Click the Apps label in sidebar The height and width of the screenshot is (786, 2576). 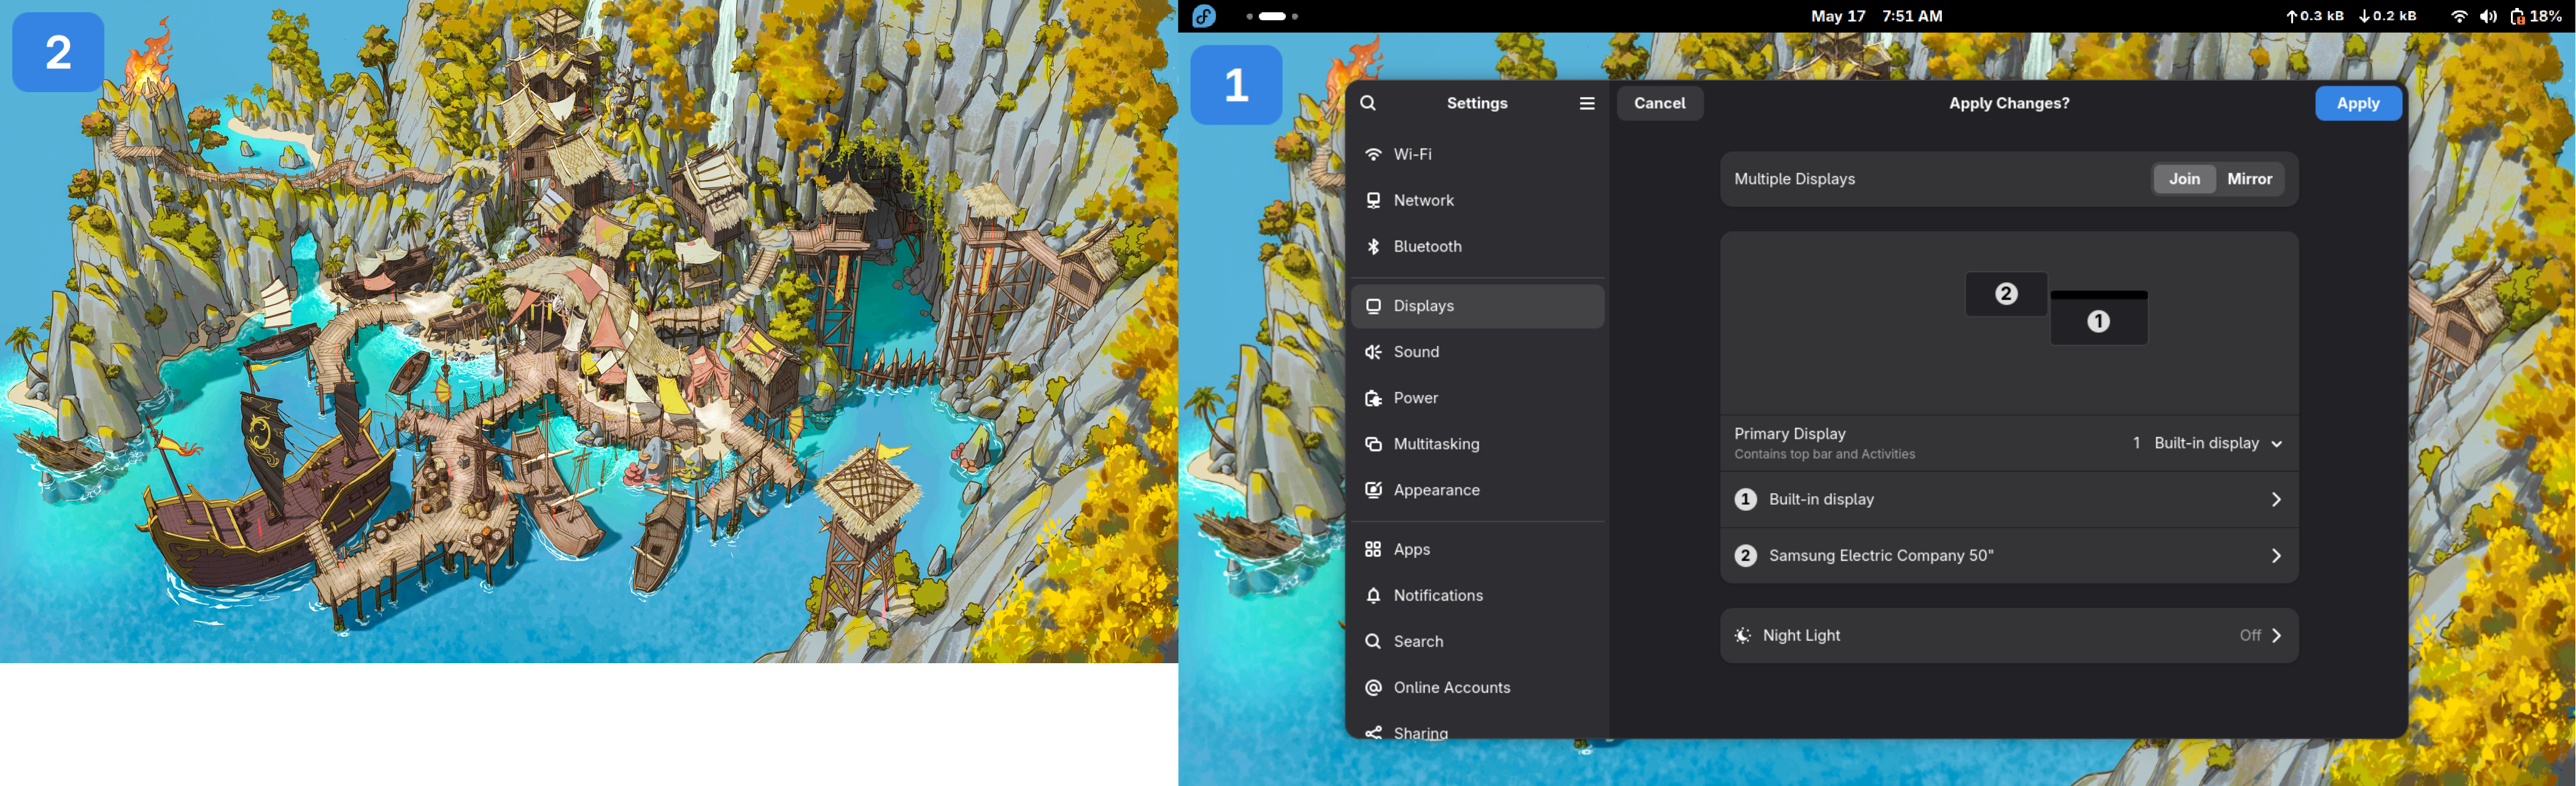pyautogui.click(x=1411, y=549)
